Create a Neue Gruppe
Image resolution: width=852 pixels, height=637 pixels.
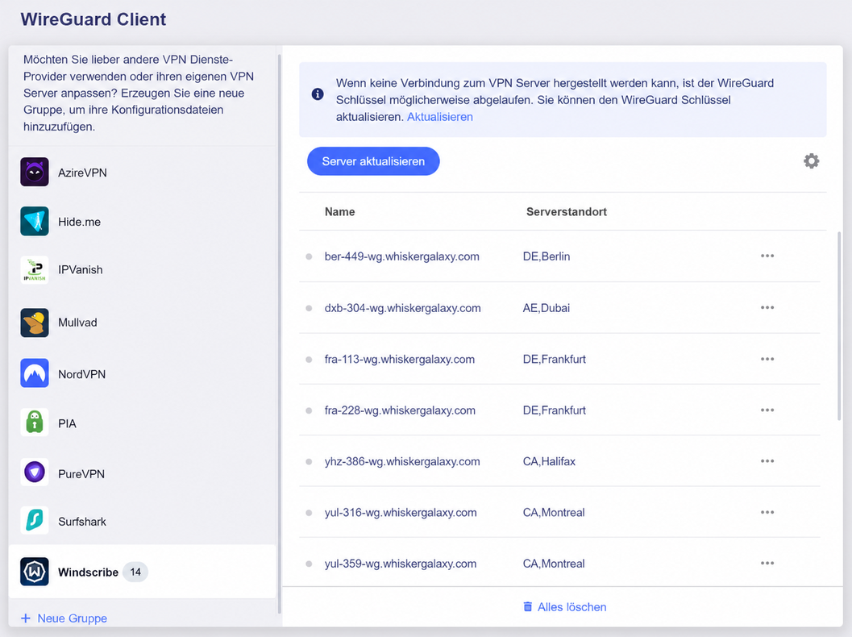(64, 618)
